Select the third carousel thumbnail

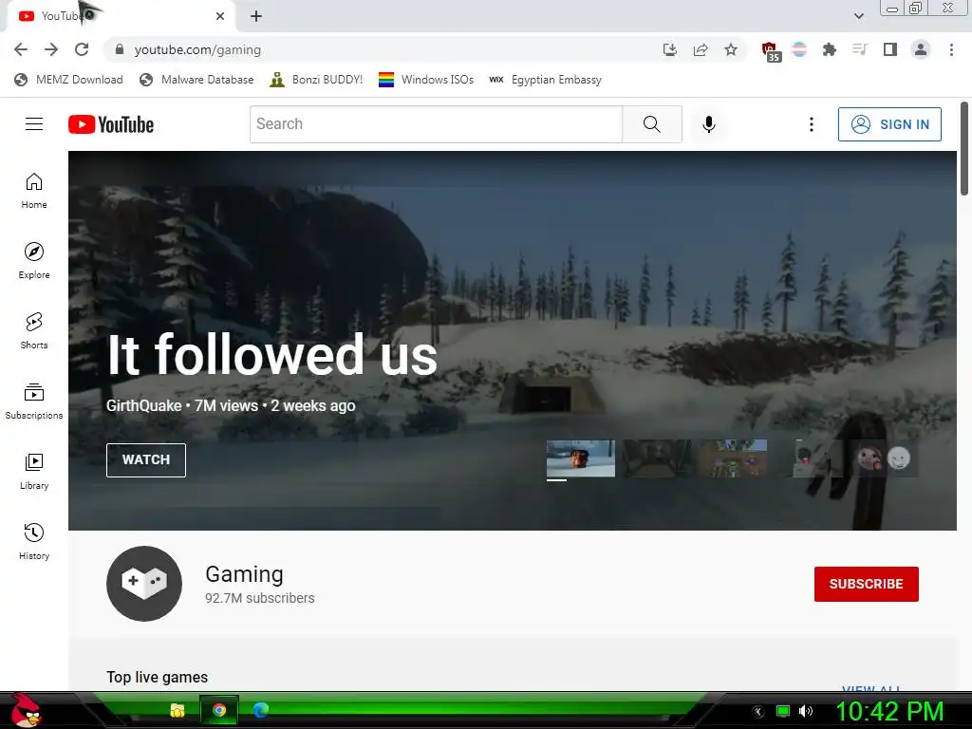(x=733, y=458)
